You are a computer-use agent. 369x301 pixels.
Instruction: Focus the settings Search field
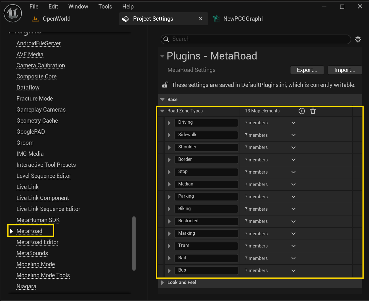[x=256, y=39]
